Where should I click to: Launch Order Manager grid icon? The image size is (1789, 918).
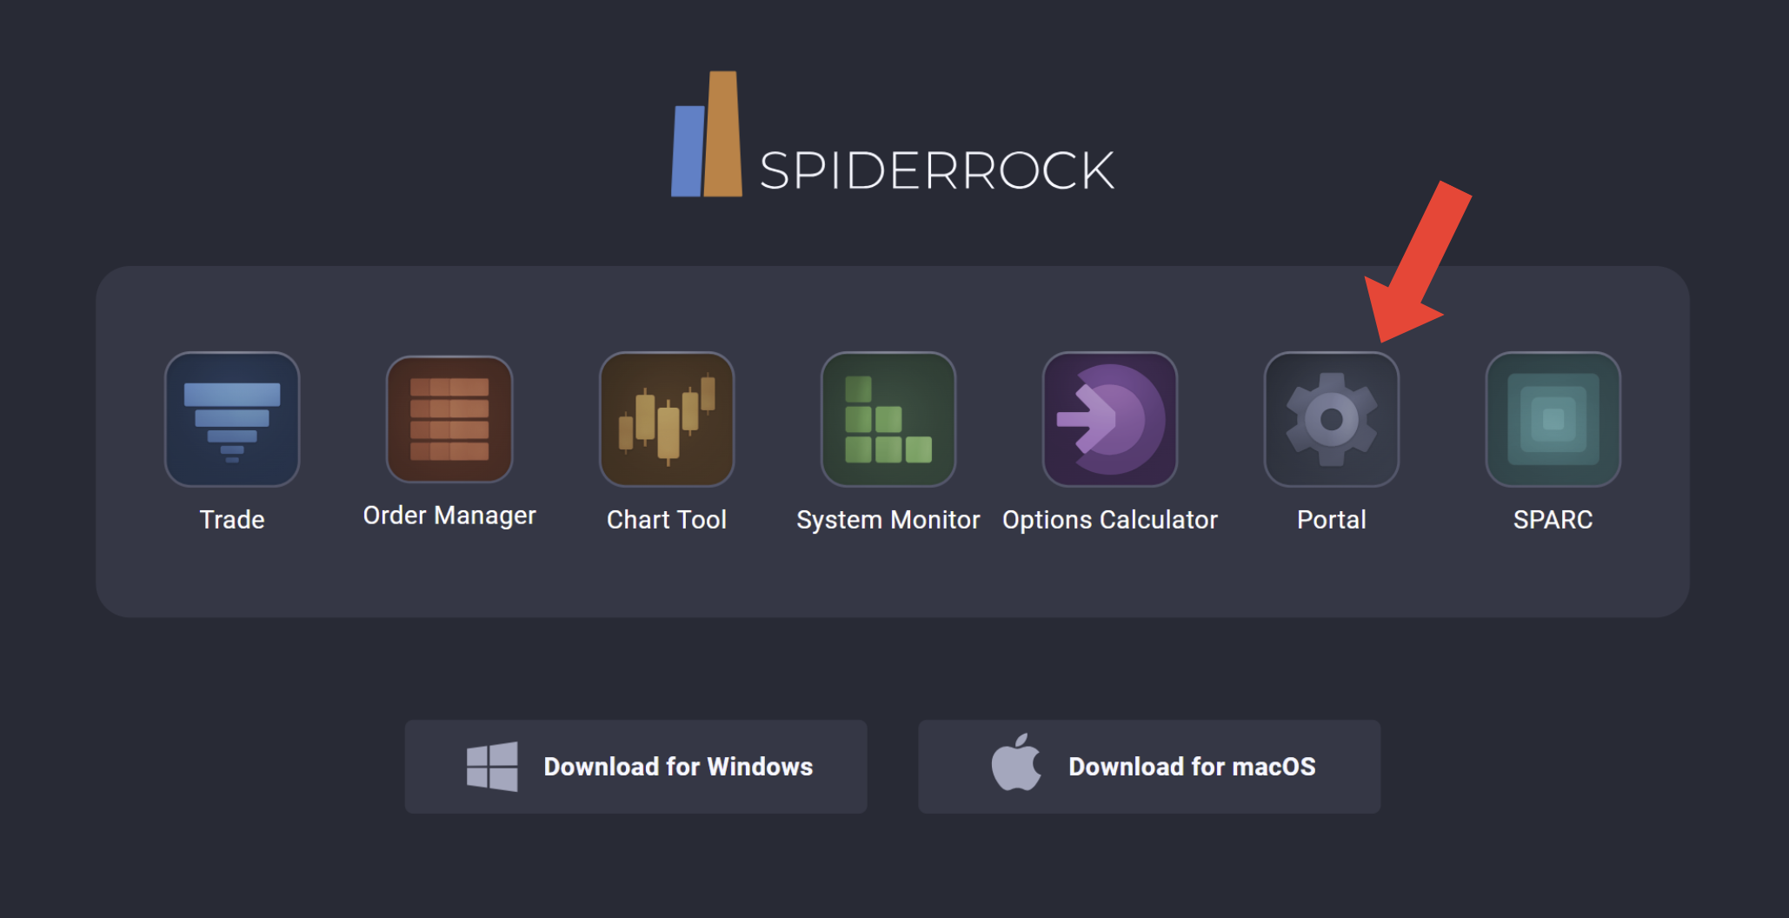pyautogui.click(x=449, y=420)
